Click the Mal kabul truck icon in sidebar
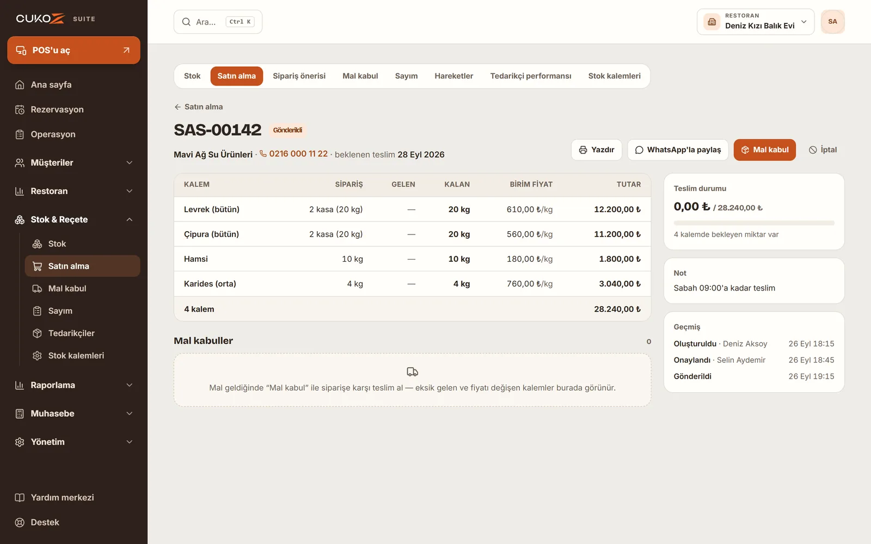871x544 pixels. click(x=37, y=288)
